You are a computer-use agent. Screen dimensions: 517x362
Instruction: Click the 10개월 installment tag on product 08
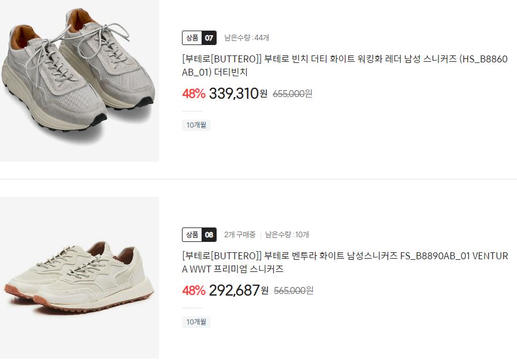pos(196,322)
